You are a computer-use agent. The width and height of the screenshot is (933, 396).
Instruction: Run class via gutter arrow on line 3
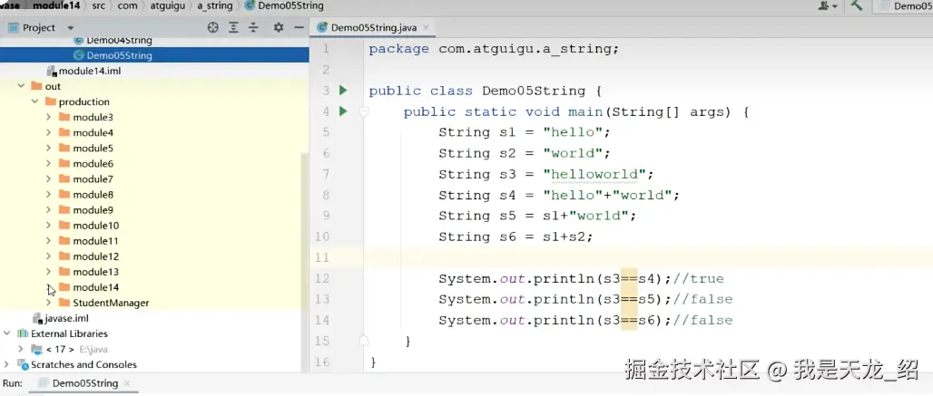pyautogui.click(x=343, y=91)
